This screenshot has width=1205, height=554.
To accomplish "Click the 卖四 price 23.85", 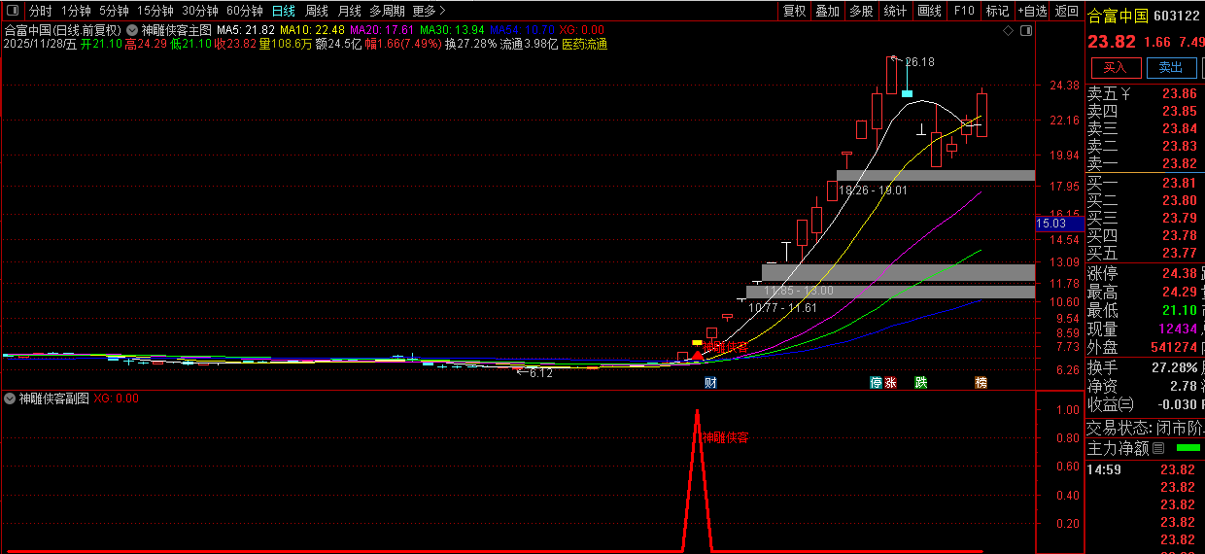I will (1180, 112).
